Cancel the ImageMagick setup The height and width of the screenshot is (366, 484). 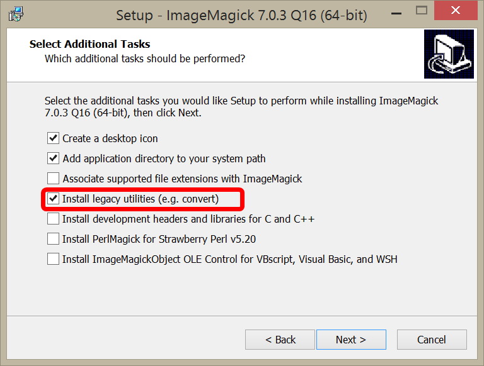pos(432,340)
